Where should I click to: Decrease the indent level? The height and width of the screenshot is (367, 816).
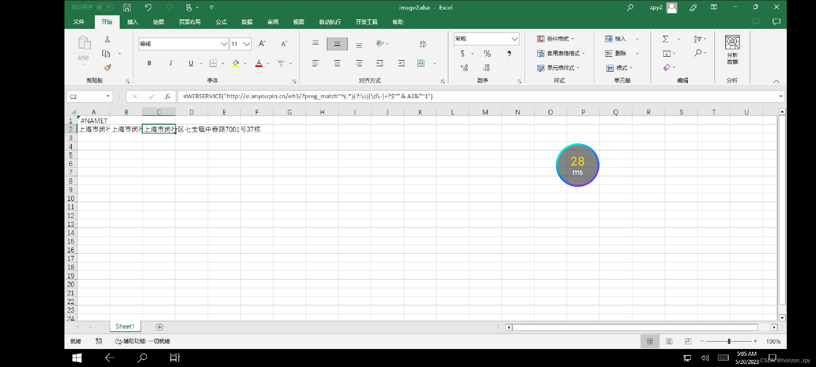pyautogui.click(x=380, y=63)
